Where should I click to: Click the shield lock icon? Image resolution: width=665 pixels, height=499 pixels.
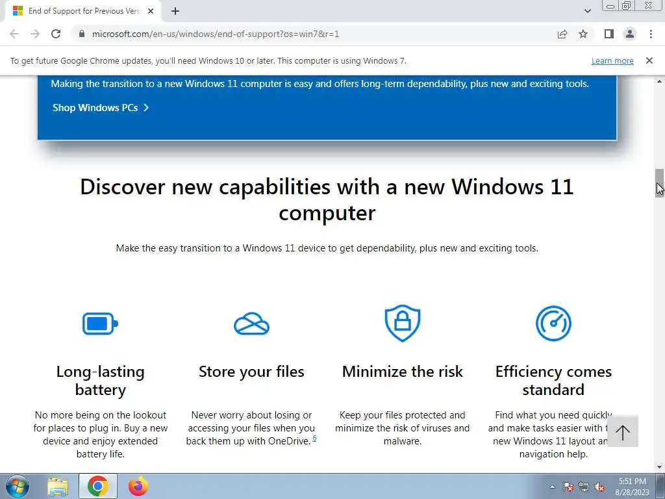[403, 323]
